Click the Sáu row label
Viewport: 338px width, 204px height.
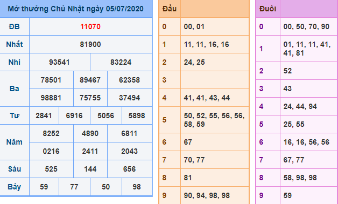pos(15,169)
